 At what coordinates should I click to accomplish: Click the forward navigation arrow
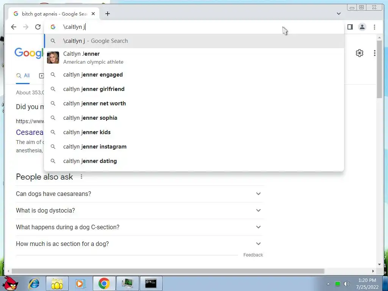(x=26, y=27)
